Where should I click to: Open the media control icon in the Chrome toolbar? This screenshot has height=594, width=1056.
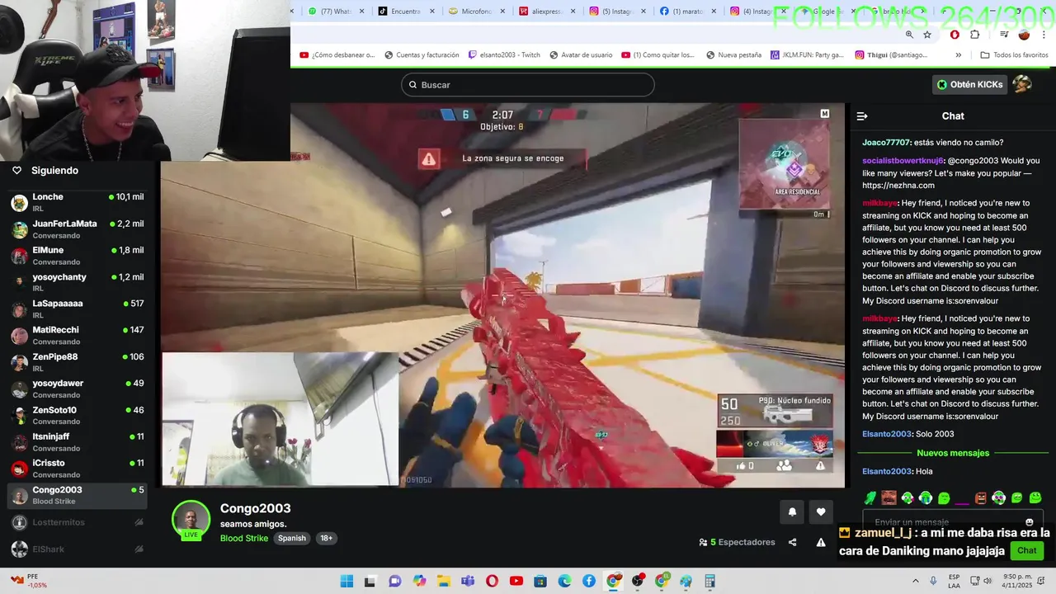click(x=1004, y=35)
